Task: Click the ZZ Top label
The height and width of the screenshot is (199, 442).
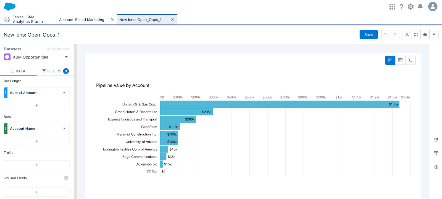Action: coord(152,172)
